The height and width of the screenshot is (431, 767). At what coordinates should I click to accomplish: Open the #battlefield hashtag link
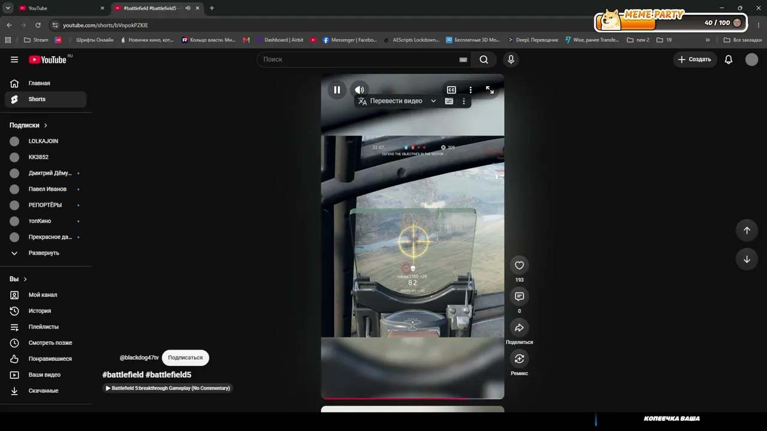click(123, 375)
